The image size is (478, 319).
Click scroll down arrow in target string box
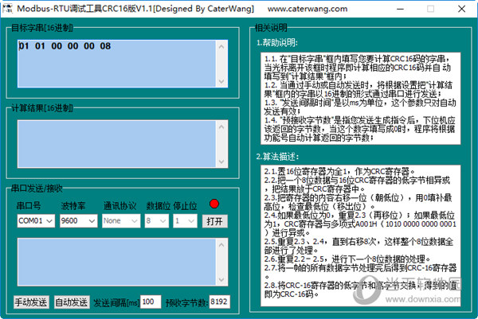[x=221, y=81]
